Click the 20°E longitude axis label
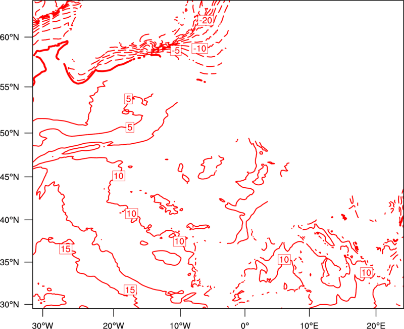Viewport: 404px width, 329px height. pyautogui.click(x=376, y=325)
